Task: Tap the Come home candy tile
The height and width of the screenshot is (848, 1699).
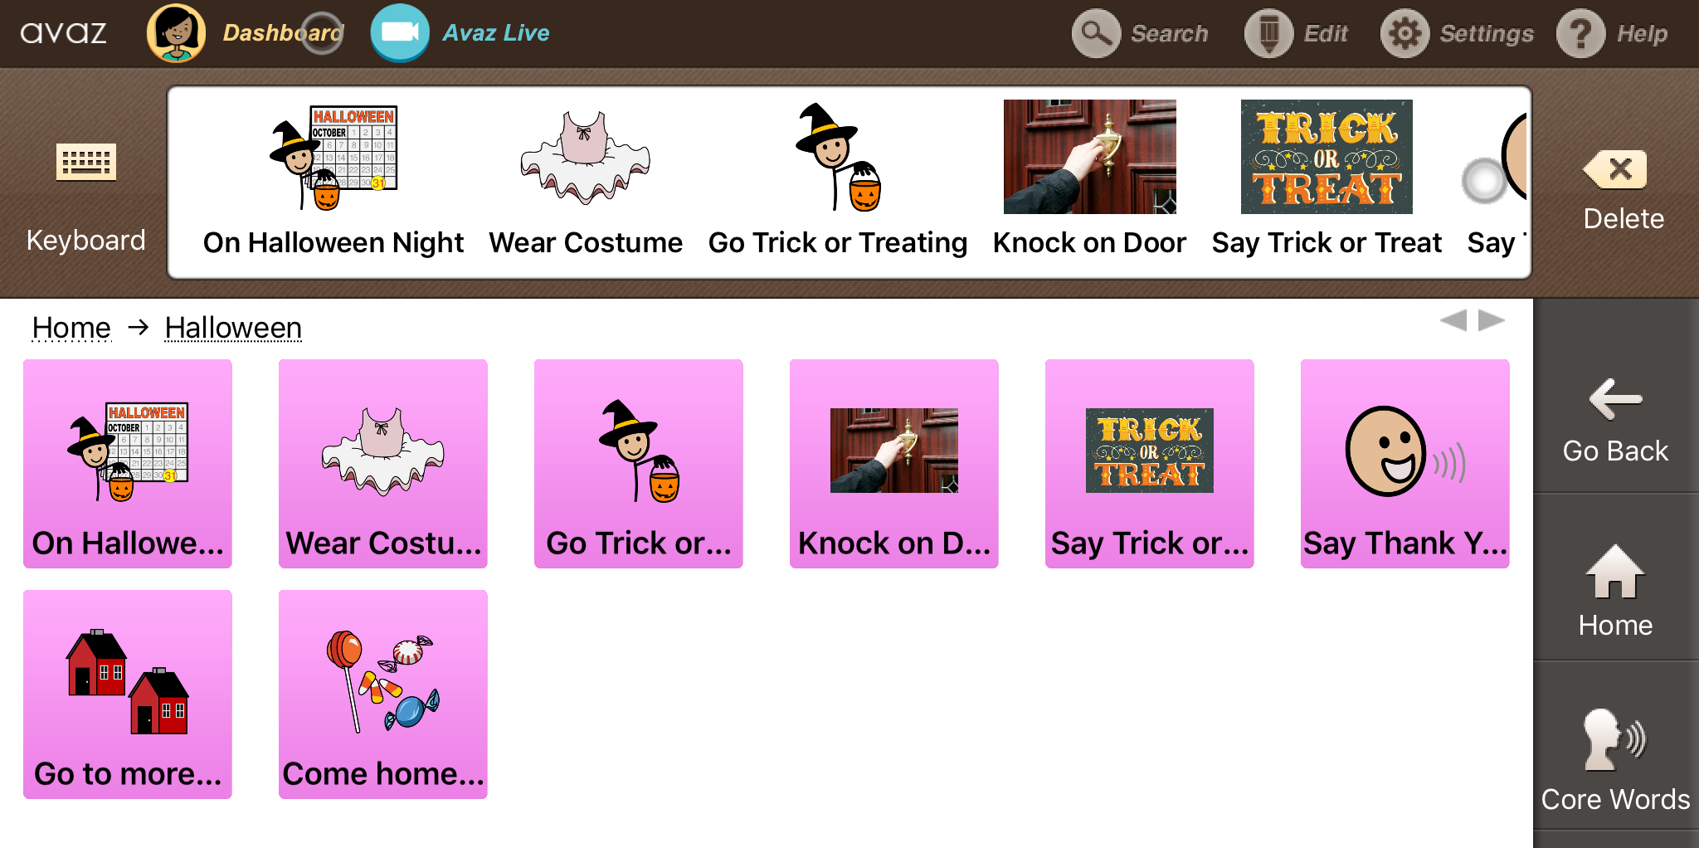Action: (x=382, y=694)
